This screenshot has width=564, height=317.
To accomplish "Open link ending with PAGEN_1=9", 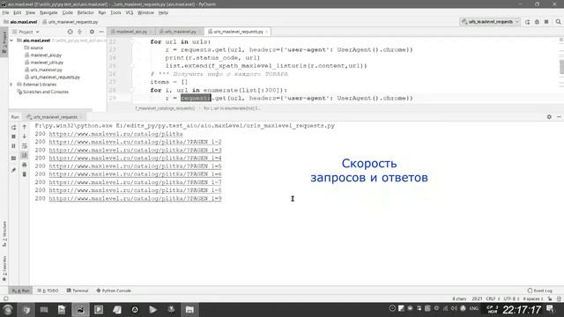I will coord(135,198).
